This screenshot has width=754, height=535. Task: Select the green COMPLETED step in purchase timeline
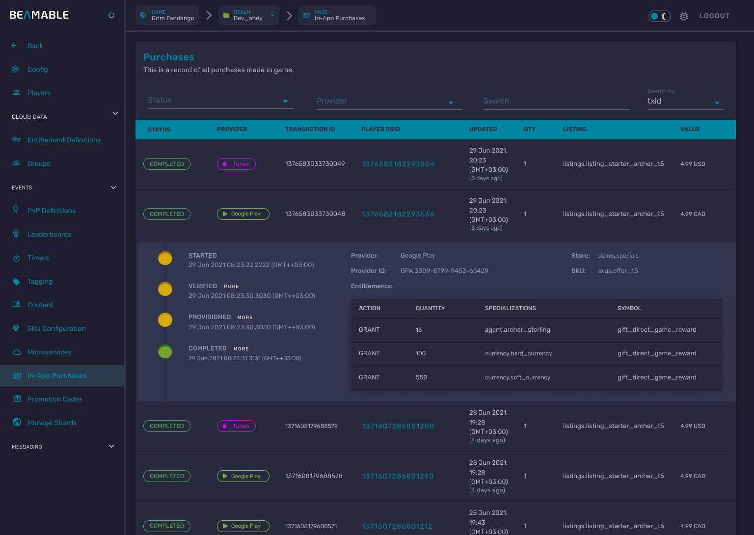pyautogui.click(x=165, y=351)
